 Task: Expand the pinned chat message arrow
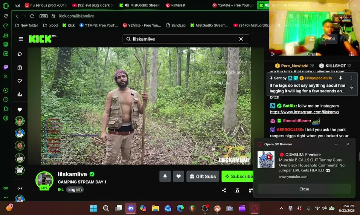352,87
